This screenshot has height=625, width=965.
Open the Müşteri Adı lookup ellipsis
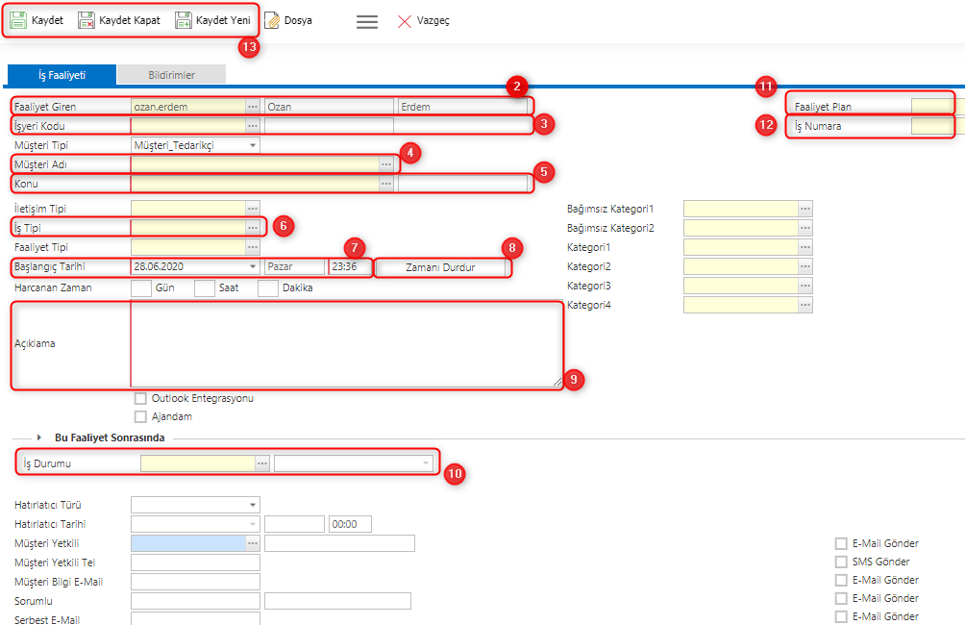pos(385,163)
